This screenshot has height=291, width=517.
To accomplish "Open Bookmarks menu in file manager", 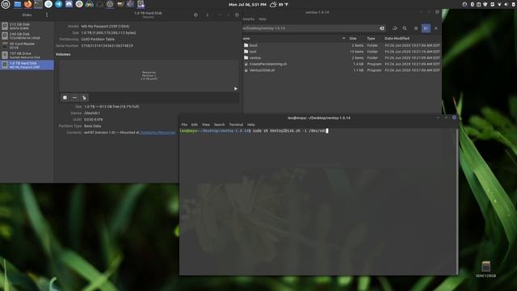I will pyautogui.click(x=249, y=19).
